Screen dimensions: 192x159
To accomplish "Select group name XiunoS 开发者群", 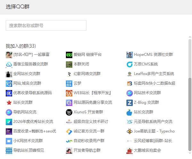I will coord(88,112).
